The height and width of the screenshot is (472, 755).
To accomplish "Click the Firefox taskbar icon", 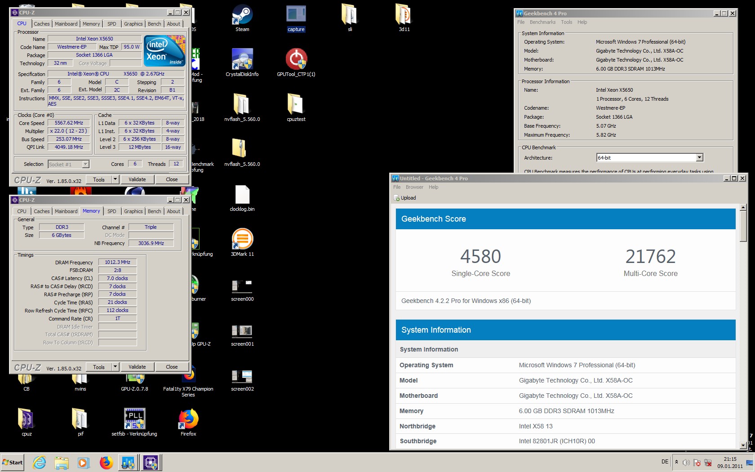I will (x=106, y=462).
